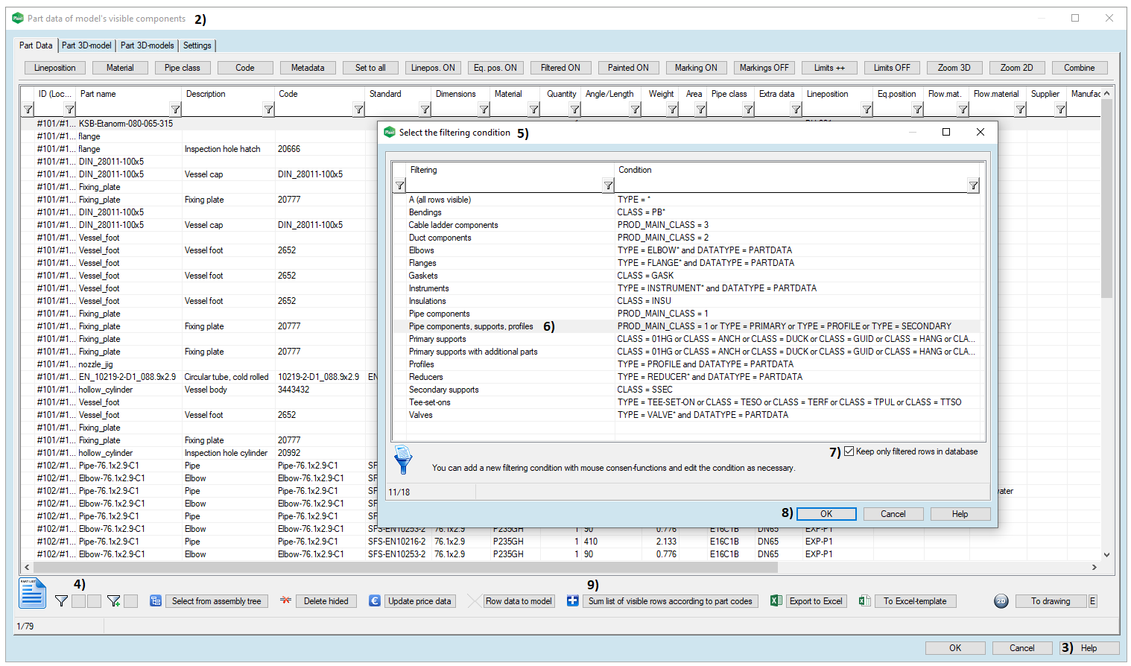Click the Part List document icon
Screen dimensions: 1131x666
coord(32,594)
